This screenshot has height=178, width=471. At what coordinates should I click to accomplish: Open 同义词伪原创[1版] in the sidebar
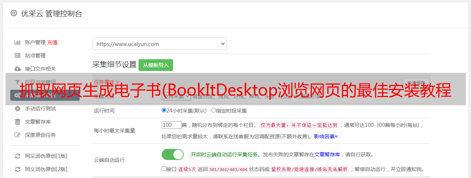tap(46, 156)
